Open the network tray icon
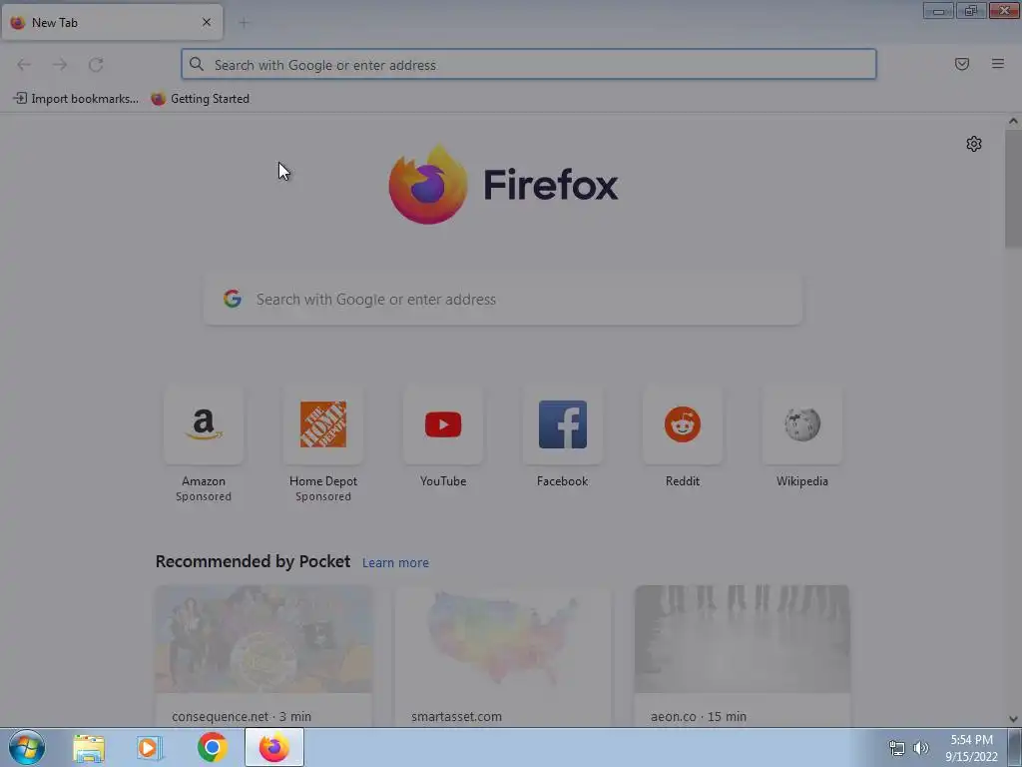 pyautogui.click(x=897, y=748)
